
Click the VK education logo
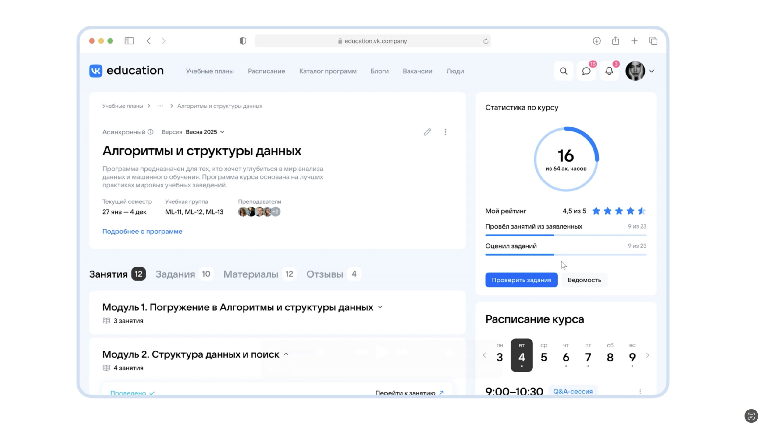point(126,71)
